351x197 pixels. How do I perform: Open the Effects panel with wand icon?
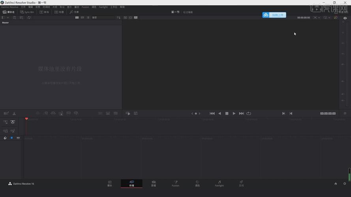74,12
